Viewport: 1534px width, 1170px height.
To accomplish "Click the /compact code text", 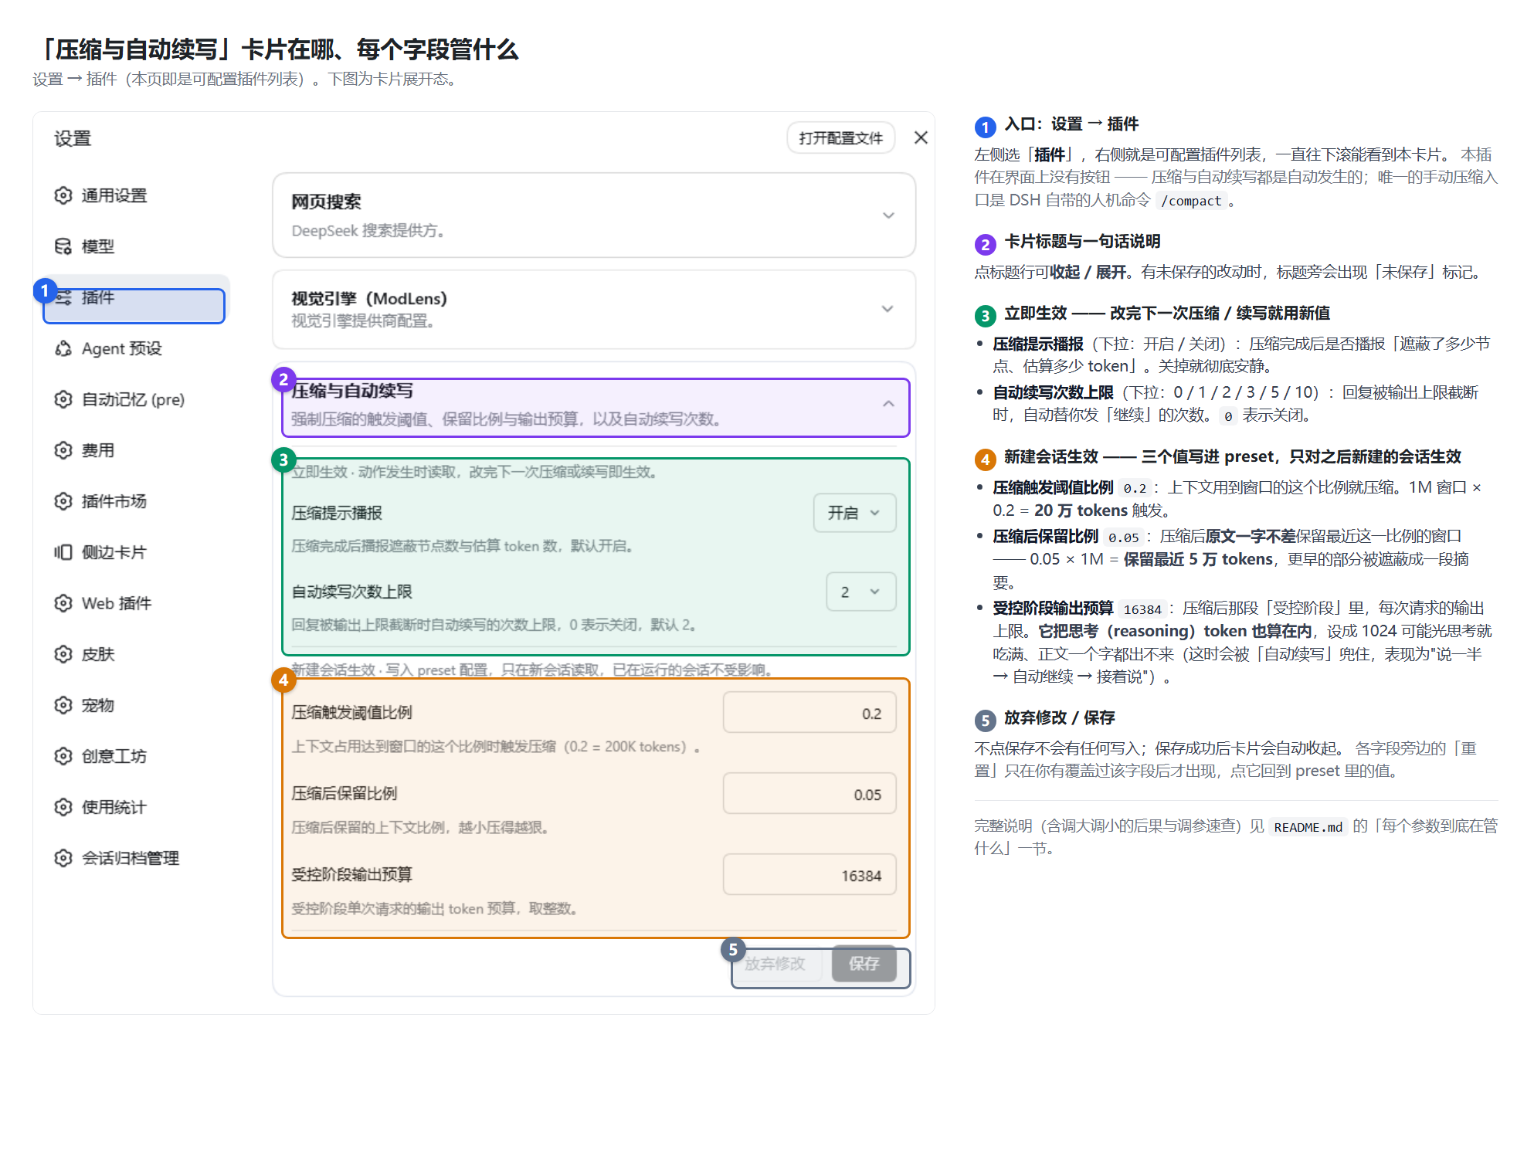I will (1191, 201).
